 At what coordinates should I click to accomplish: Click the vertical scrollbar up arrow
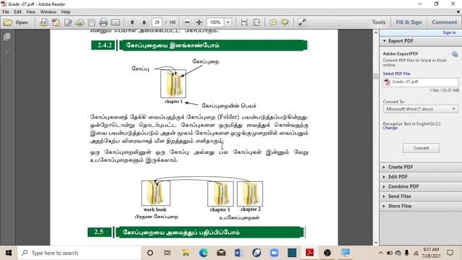tap(375, 32)
